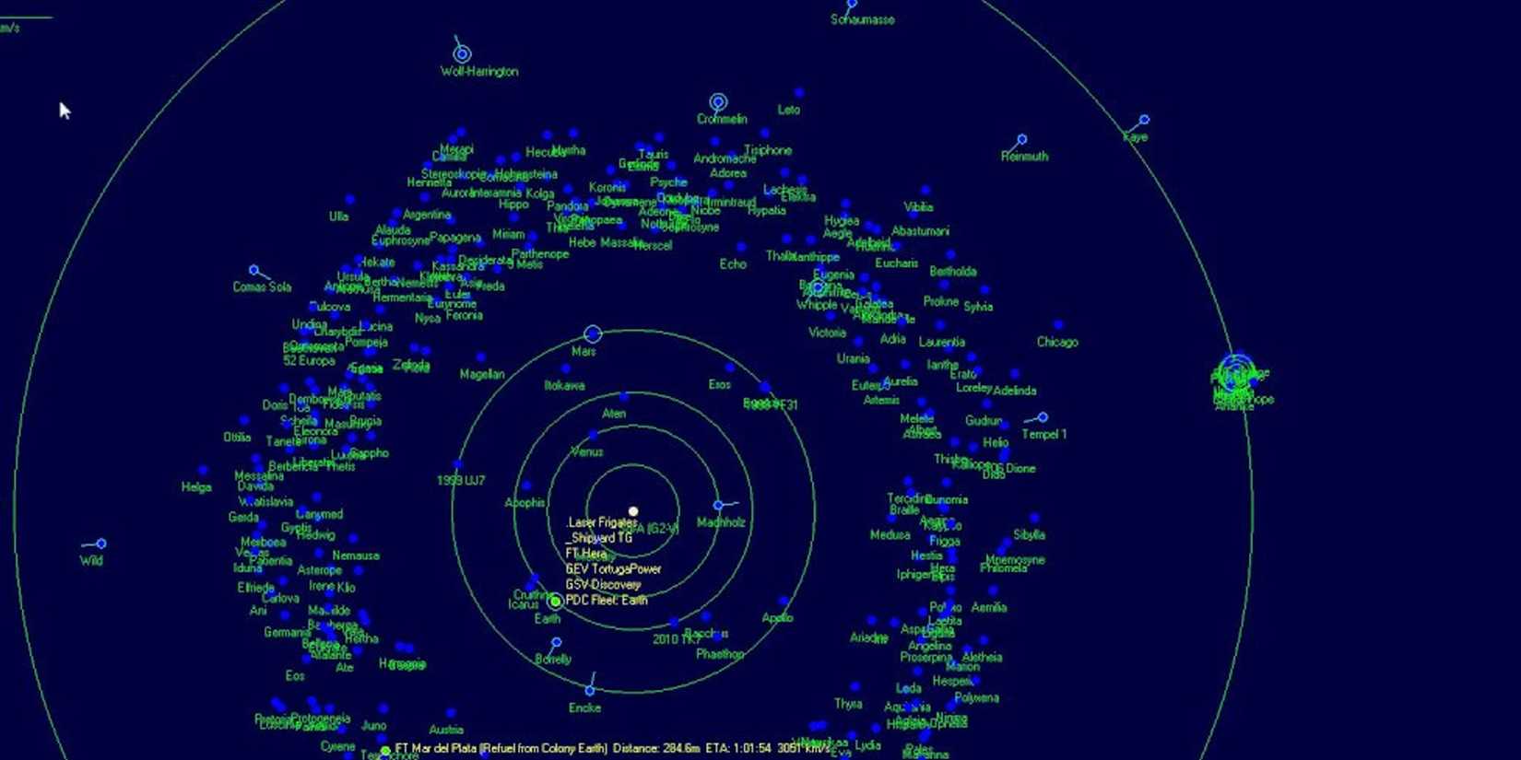Click the green Earth planet marker

point(555,602)
